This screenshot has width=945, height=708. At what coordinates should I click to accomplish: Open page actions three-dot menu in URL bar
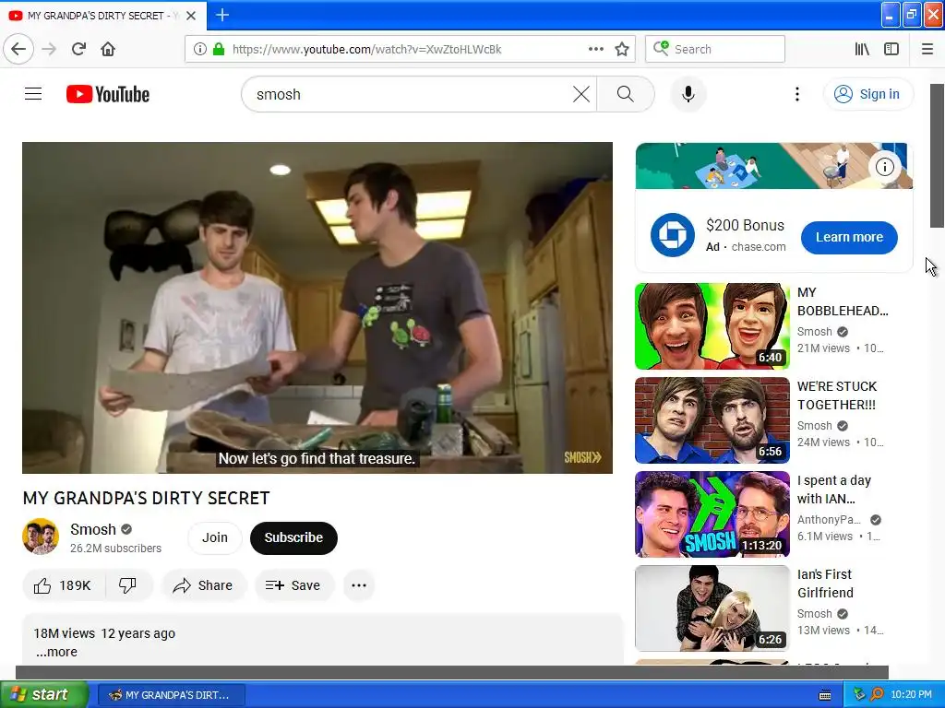pos(595,49)
